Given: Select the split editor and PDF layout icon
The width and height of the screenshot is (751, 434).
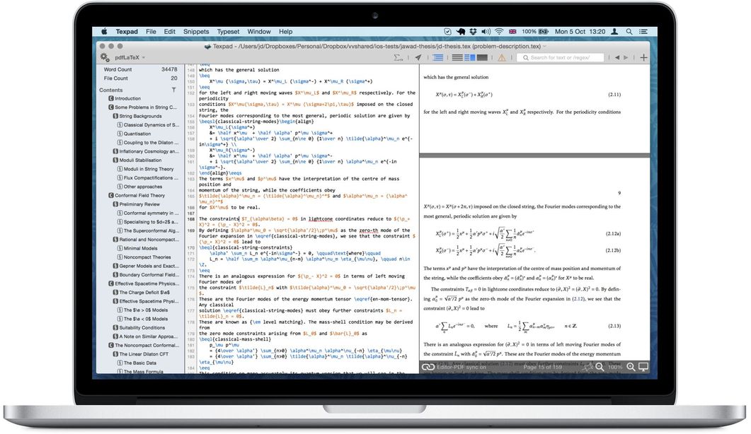Looking at the screenshot, I should point(470,57).
